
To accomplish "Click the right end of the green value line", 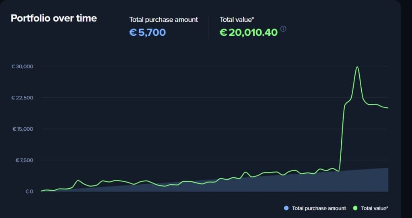I will pyautogui.click(x=387, y=108).
